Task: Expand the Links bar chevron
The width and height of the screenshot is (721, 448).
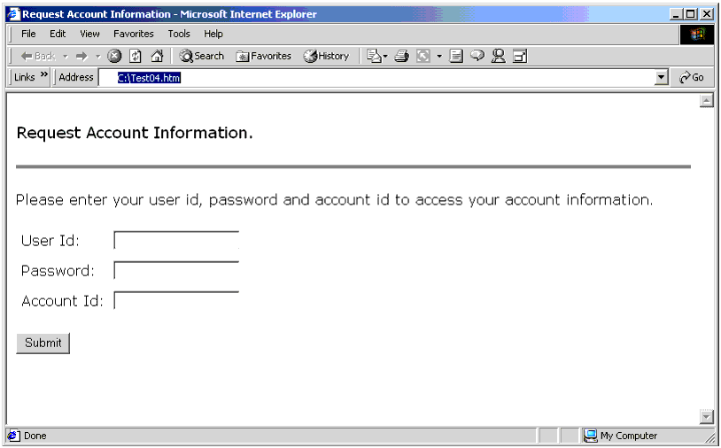Action: click(x=44, y=74)
